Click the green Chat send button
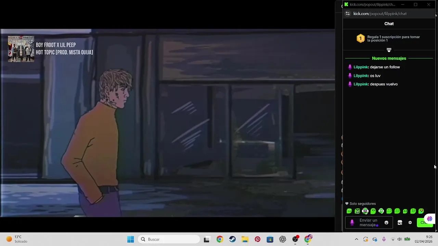The width and height of the screenshot is (438, 246). coord(425,222)
